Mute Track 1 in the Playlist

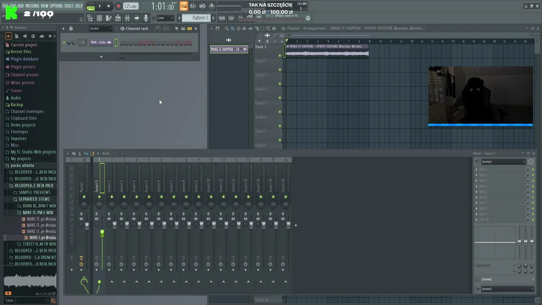280,55
